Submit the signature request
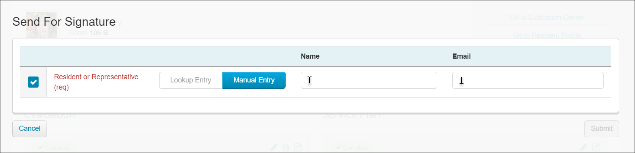This screenshot has height=153, width=635. coord(602,128)
